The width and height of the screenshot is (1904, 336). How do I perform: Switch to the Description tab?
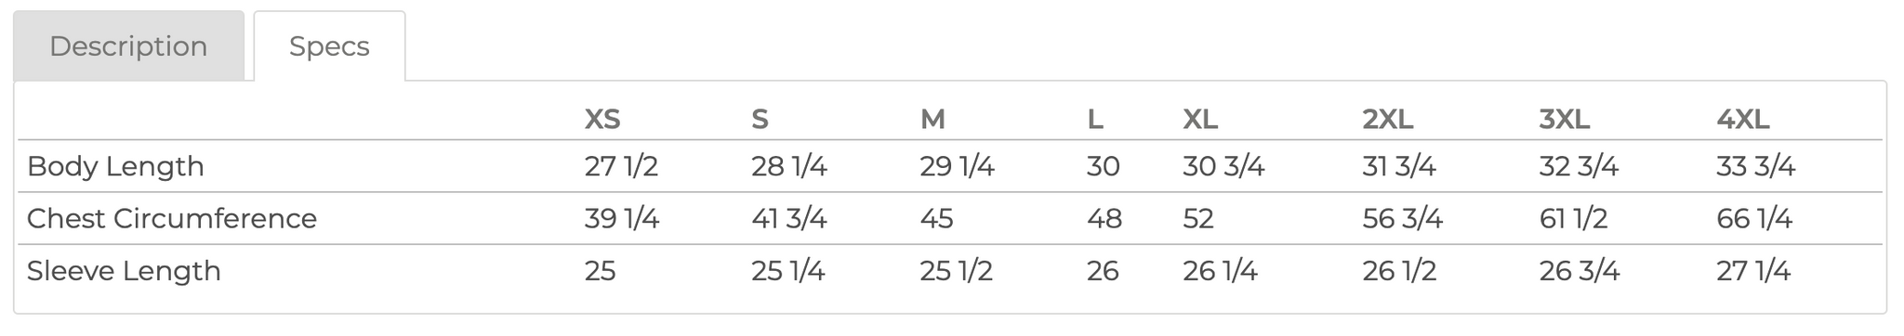[x=128, y=46]
